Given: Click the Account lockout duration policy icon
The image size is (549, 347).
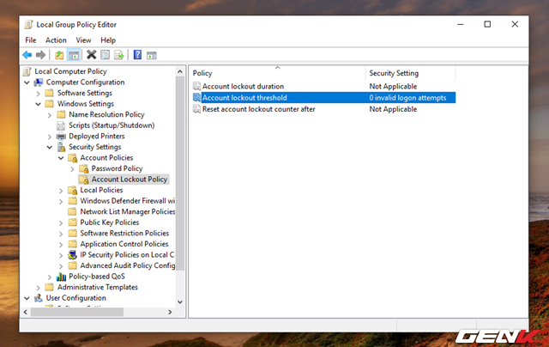Looking at the screenshot, I should click(196, 86).
